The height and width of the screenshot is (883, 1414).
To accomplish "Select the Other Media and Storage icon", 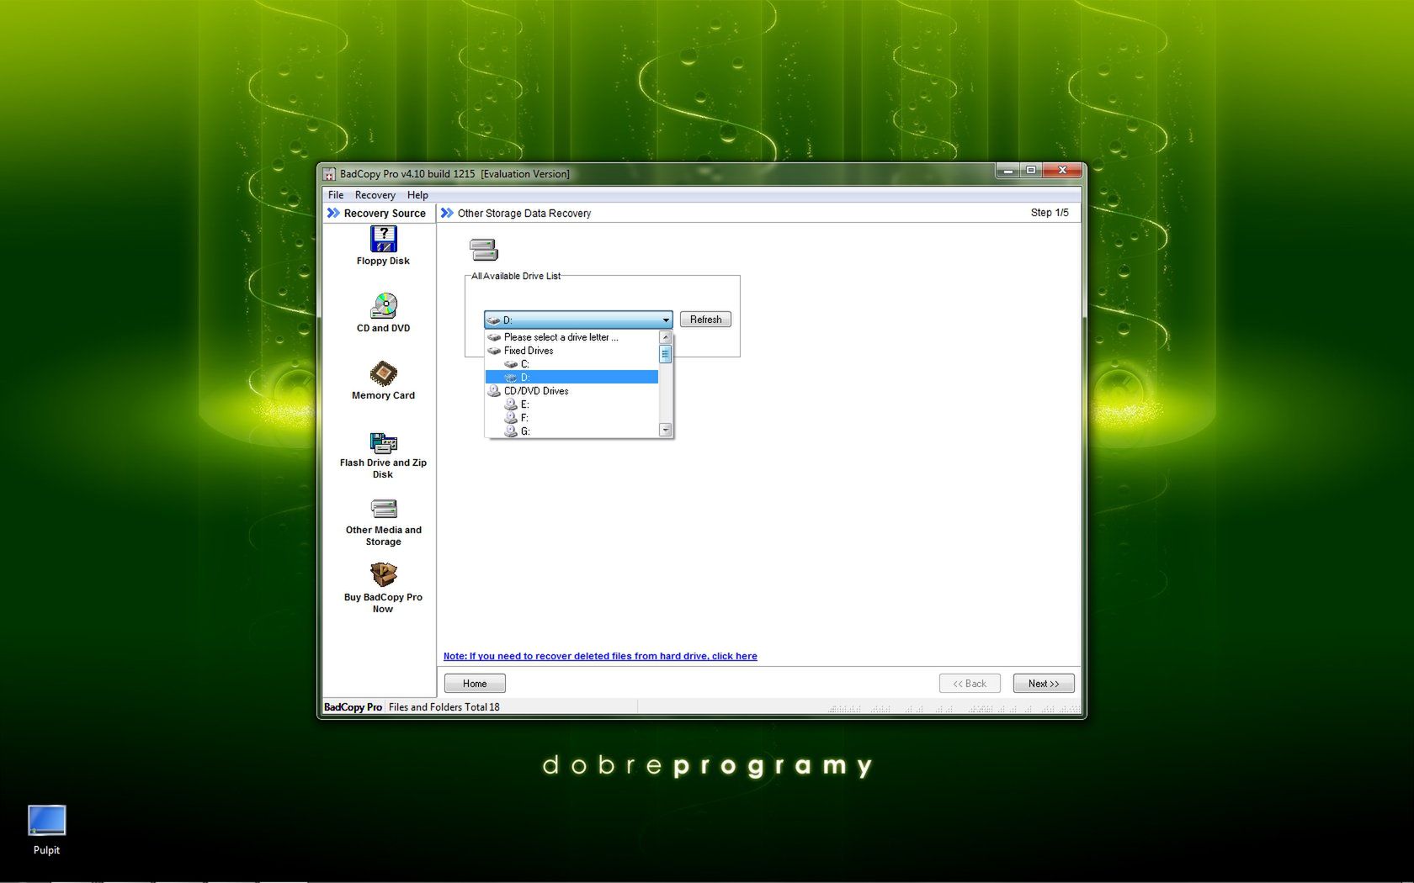I will (383, 509).
